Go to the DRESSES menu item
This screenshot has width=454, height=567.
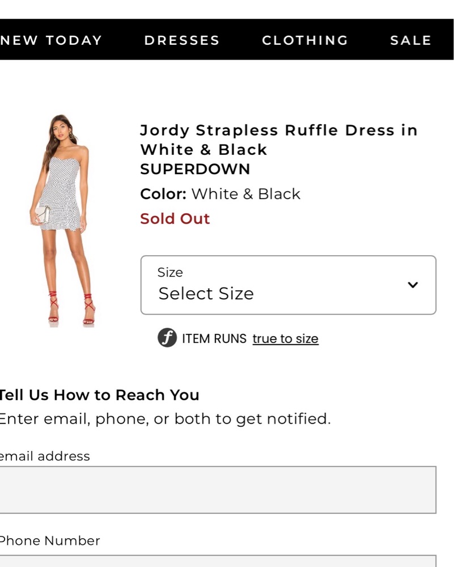click(x=182, y=40)
